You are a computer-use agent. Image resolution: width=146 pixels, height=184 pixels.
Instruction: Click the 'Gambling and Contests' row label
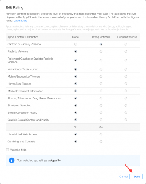[x=21, y=142]
